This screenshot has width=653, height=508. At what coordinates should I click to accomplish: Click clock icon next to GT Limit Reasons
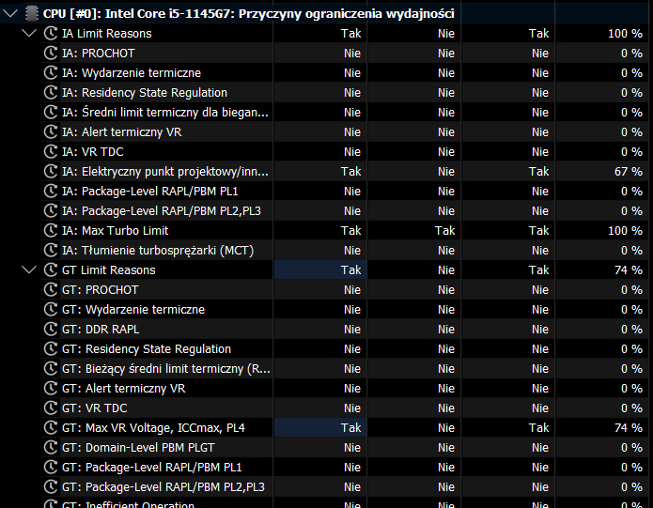(51, 270)
